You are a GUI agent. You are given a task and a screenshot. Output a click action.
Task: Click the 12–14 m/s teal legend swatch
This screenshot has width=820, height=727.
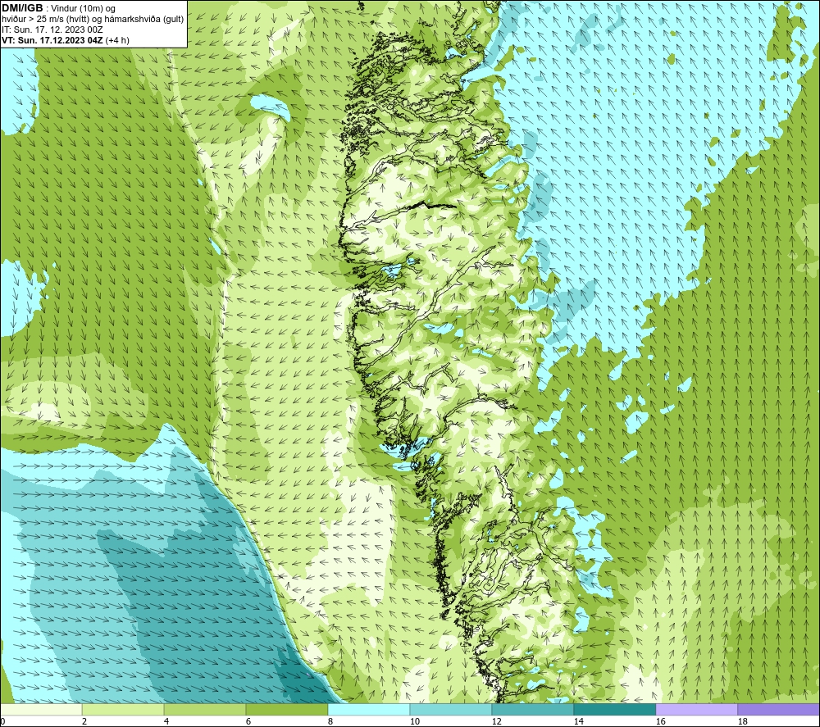[x=532, y=709]
